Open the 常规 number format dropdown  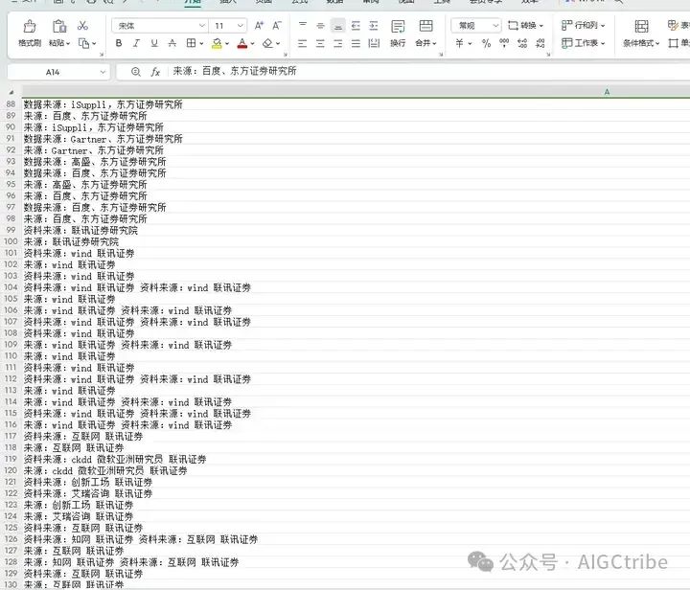[x=495, y=26]
